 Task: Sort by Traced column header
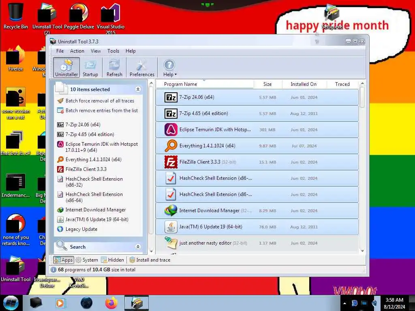coord(342,84)
